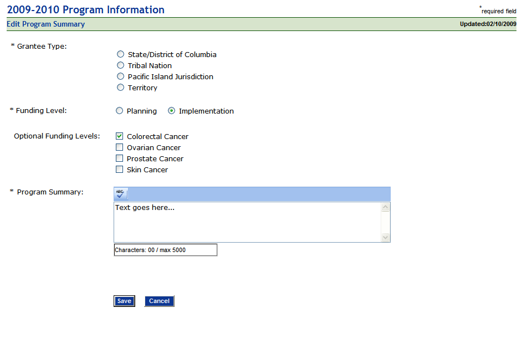Click the spell check ABC icon
Image resolution: width=527 pixels, height=354 pixels.
pyautogui.click(x=121, y=193)
